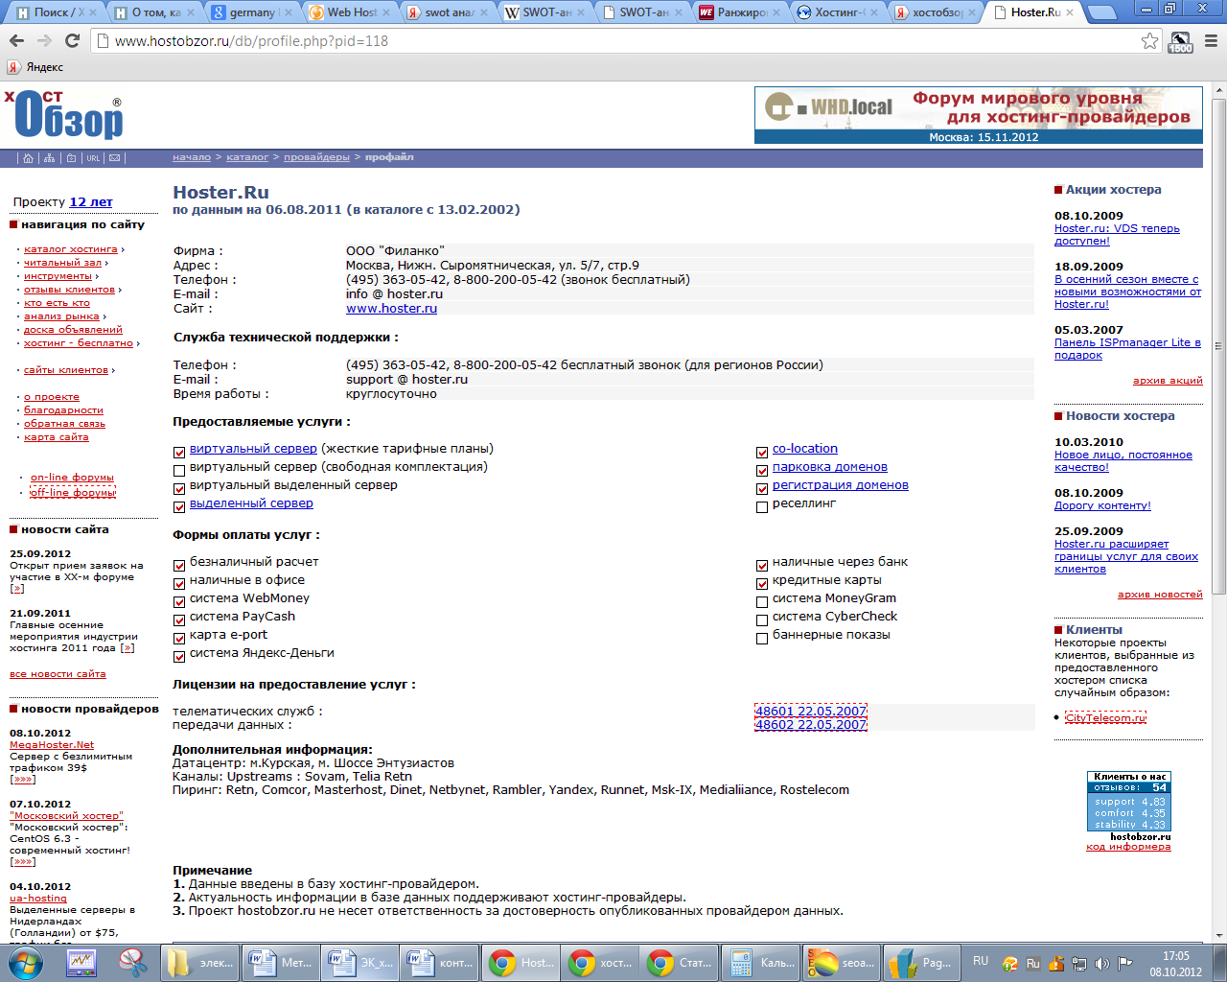Open the new tab button

pos(1101,13)
